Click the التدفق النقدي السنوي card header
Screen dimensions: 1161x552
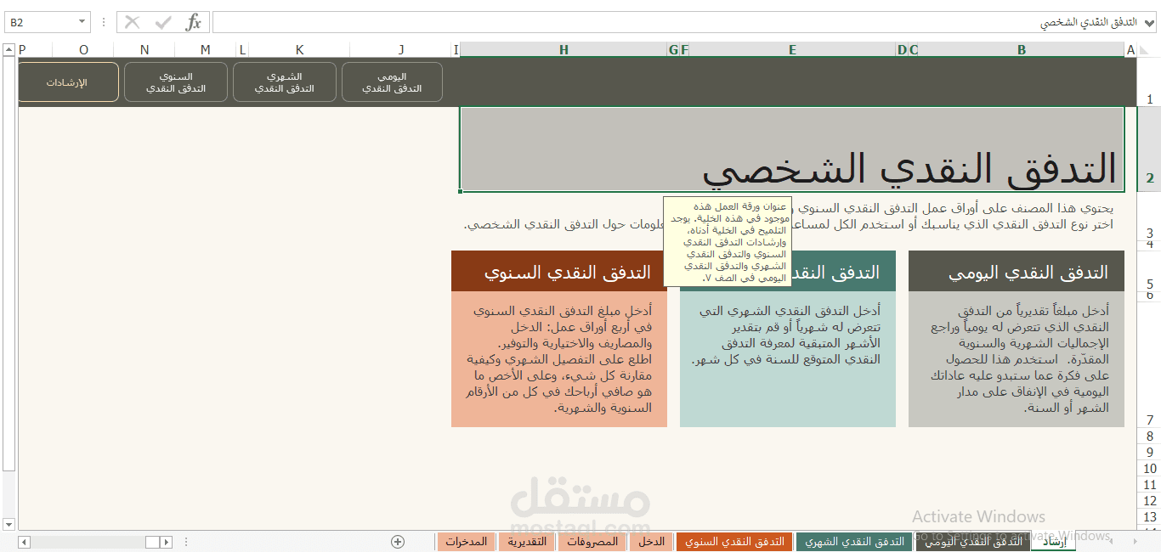coord(558,272)
